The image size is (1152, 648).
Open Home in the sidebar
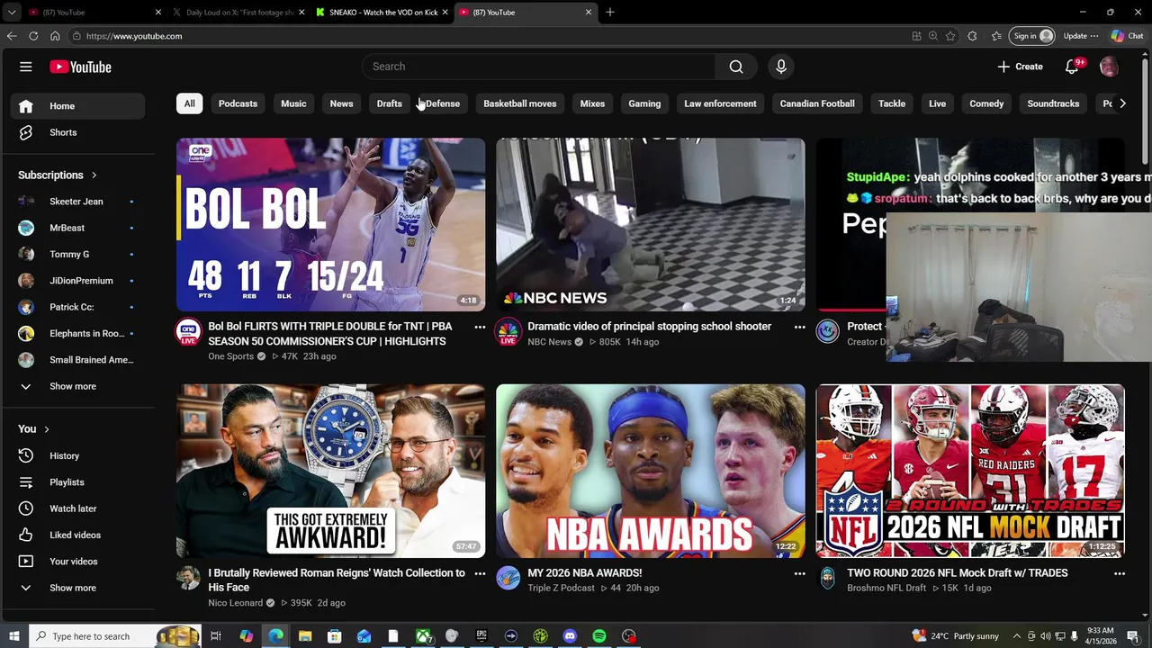pos(77,106)
